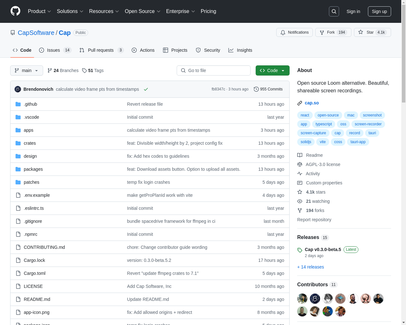Open the packages folder
The width and height of the screenshot is (406, 325).
tap(33, 169)
